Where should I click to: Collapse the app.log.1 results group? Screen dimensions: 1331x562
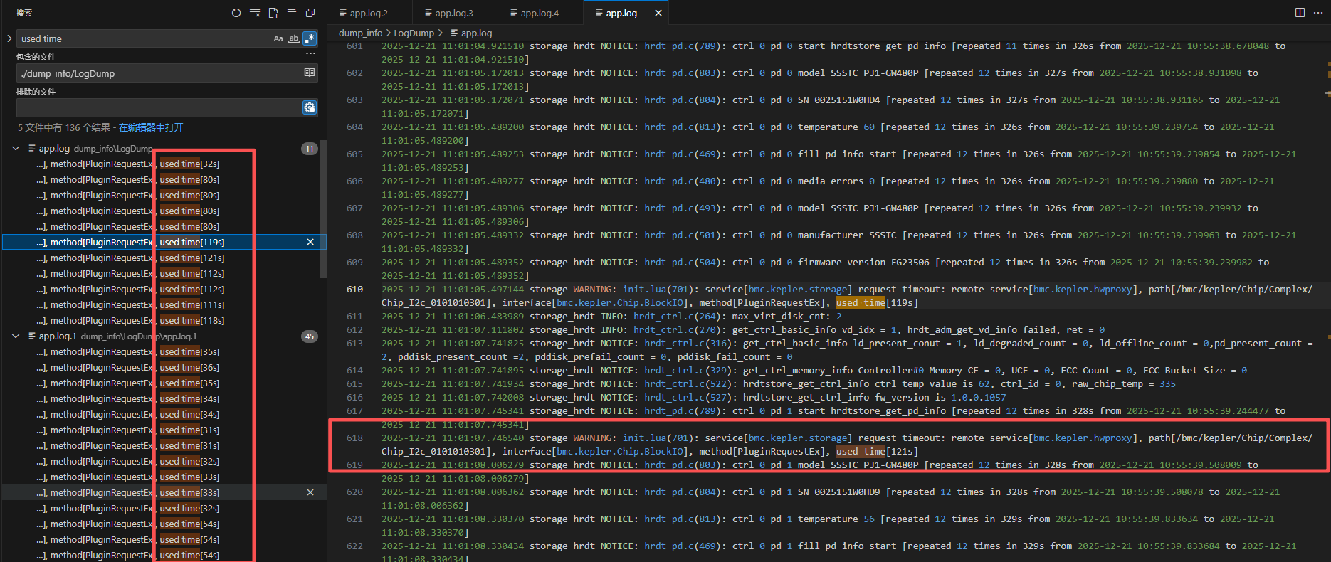[x=16, y=336]
